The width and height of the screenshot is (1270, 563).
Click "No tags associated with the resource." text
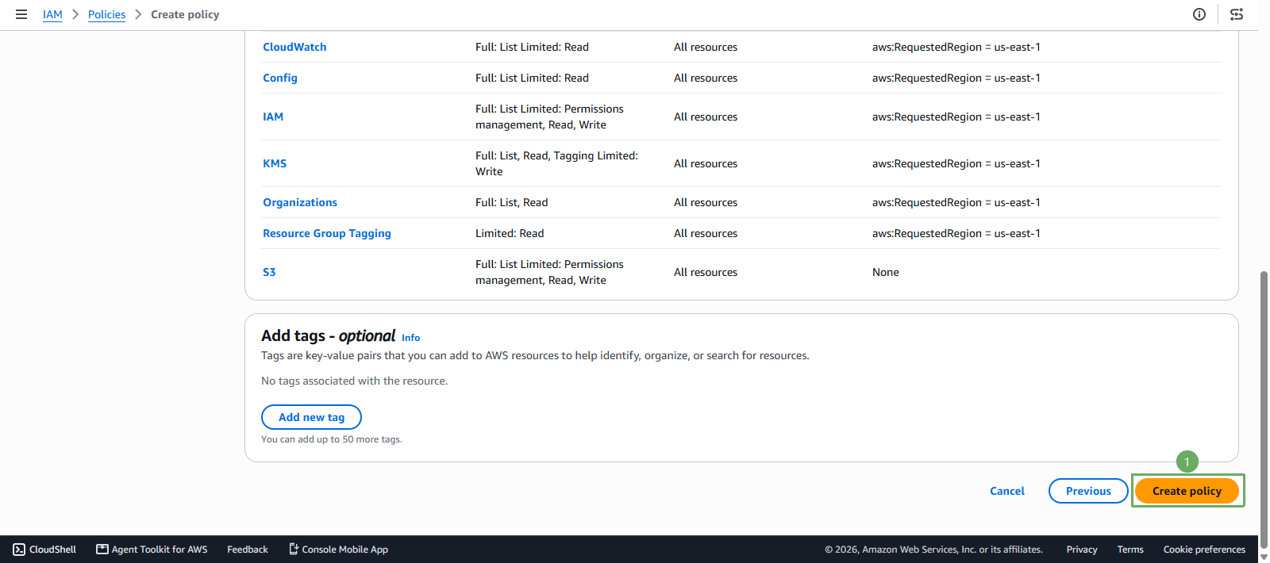click(354, 381)
